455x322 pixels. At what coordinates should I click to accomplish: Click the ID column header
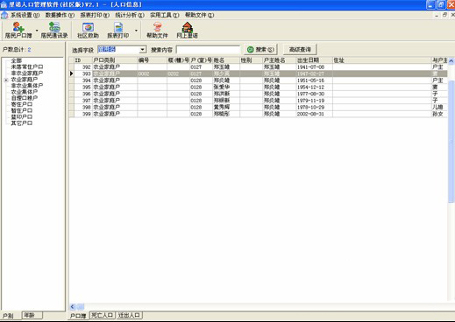(x=83, y=60)
